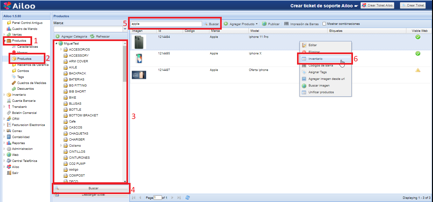Toggle Mostrar combinaciones checkbox
Viewport: 433px width, 202px height.
324,24
